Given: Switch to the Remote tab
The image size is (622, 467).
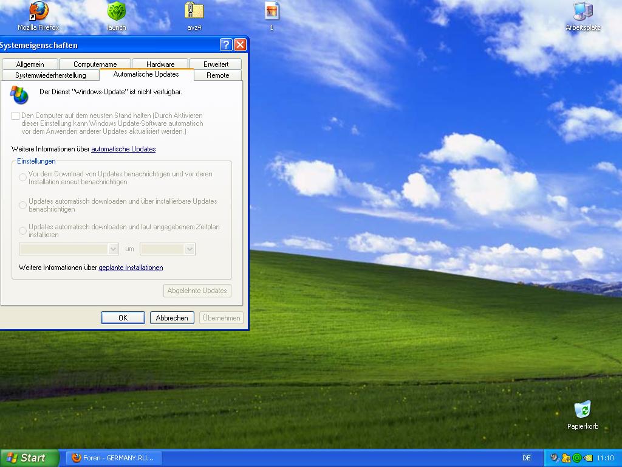Looking at the screenshot, I should coord(218,75).
